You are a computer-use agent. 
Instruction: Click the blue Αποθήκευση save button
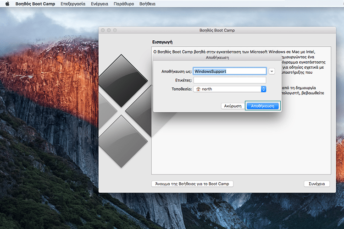[263, 106]
